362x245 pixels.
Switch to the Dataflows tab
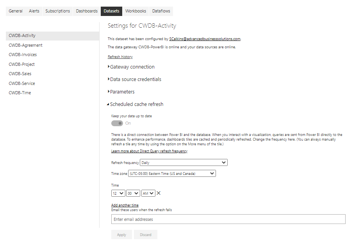161,11
